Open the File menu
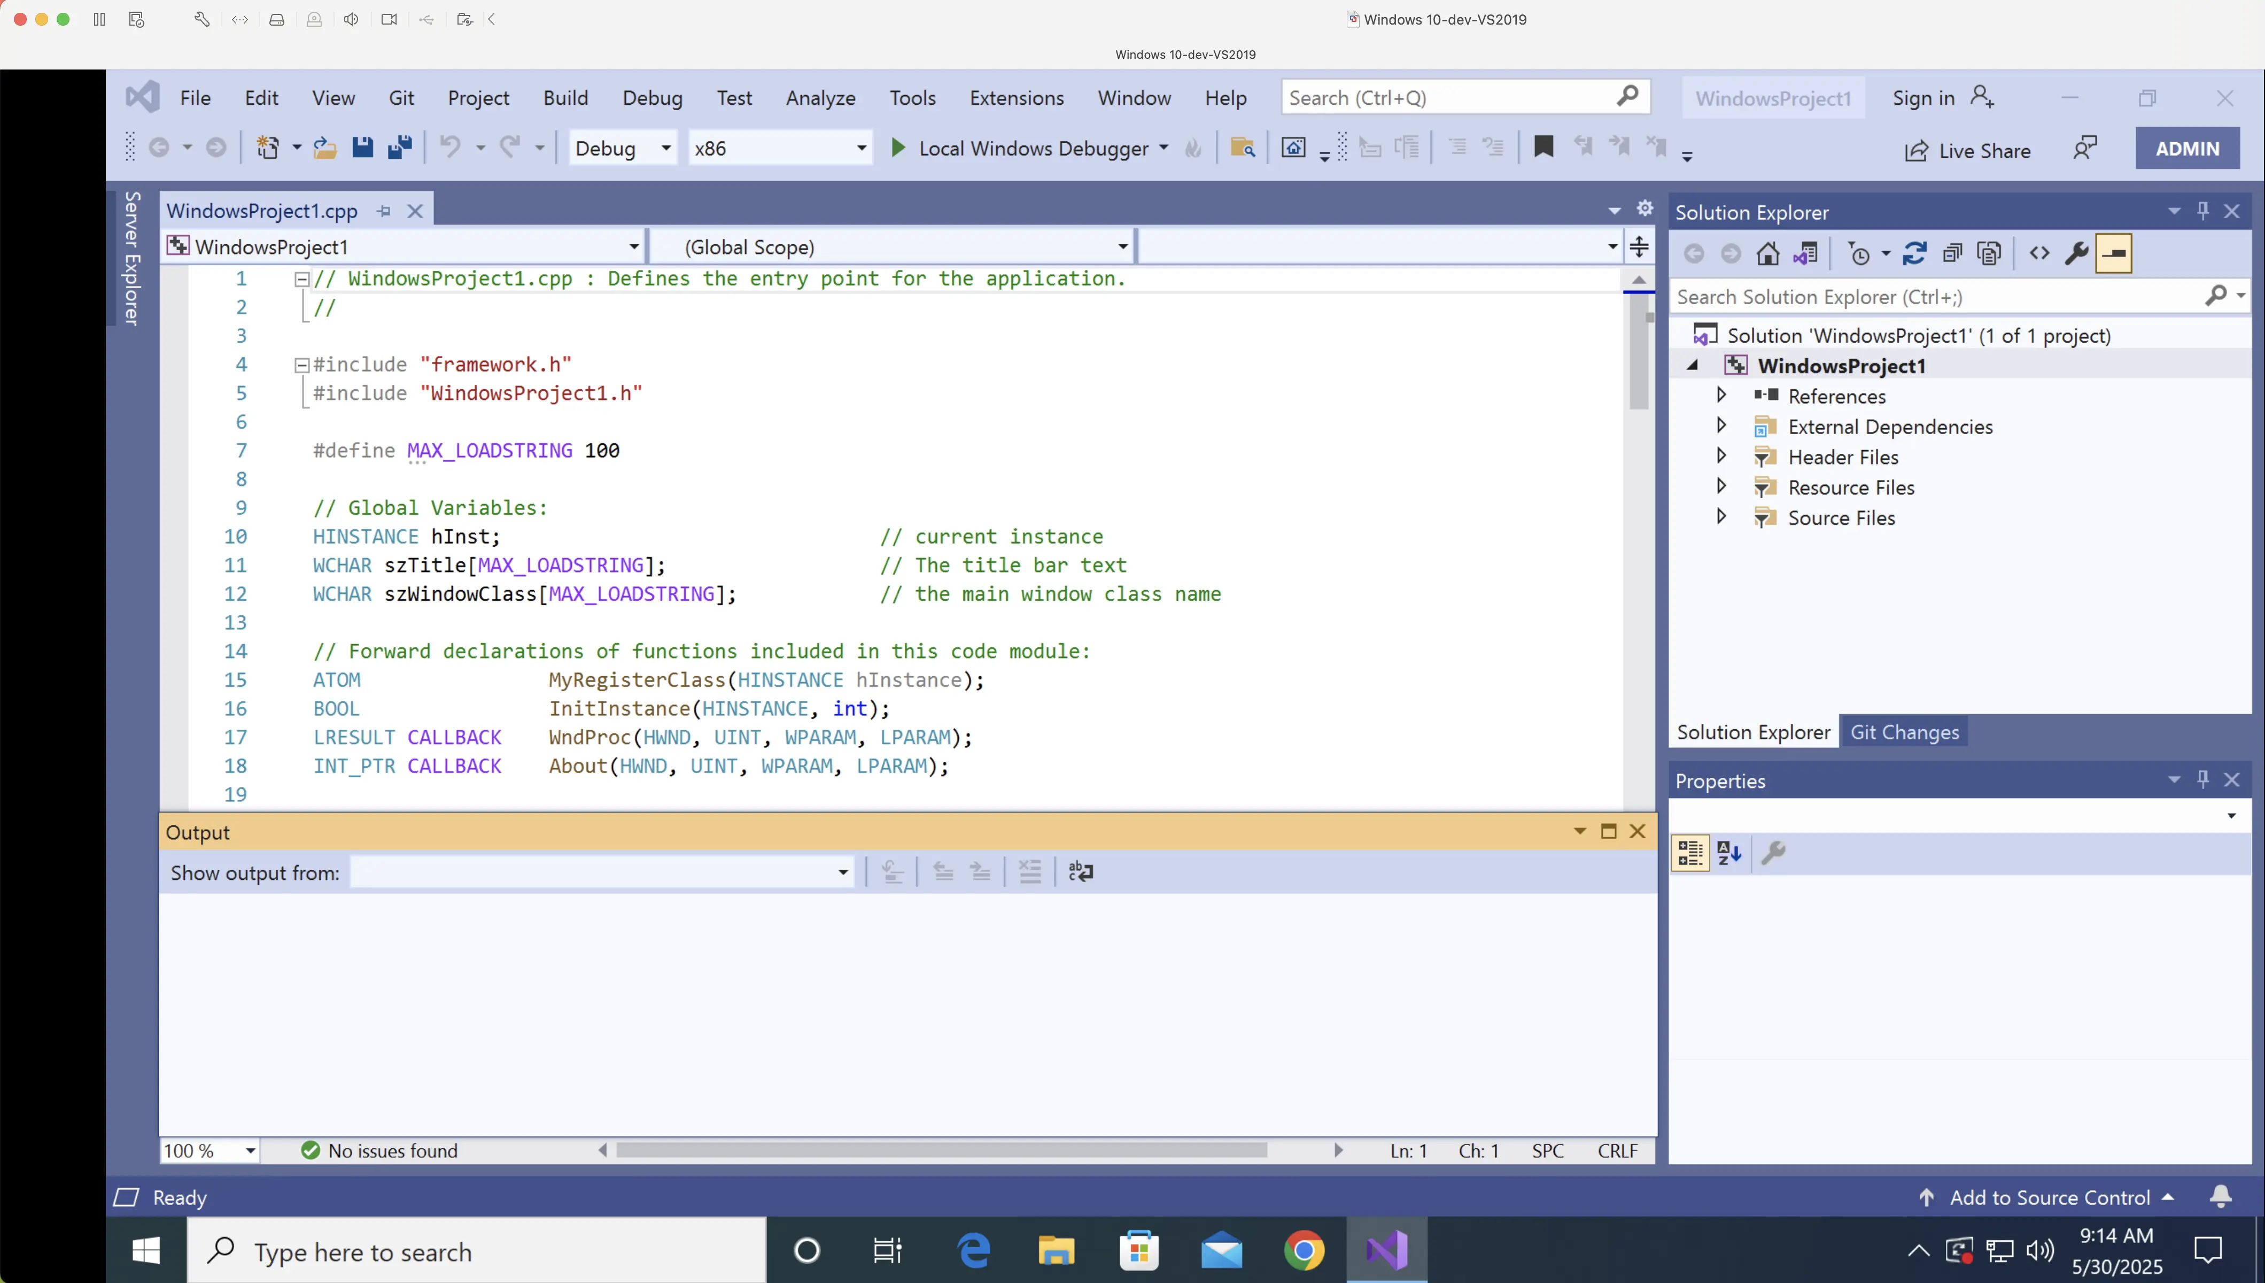The width and height of the screenshot is (2265, 1283). pyautogui.click(x=195, y=98)
